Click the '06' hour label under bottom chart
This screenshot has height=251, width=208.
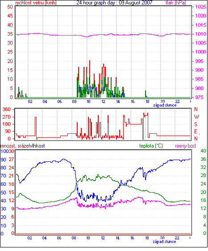59,238
